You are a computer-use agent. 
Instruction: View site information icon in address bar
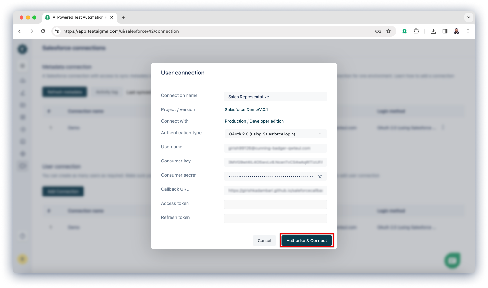57,31
